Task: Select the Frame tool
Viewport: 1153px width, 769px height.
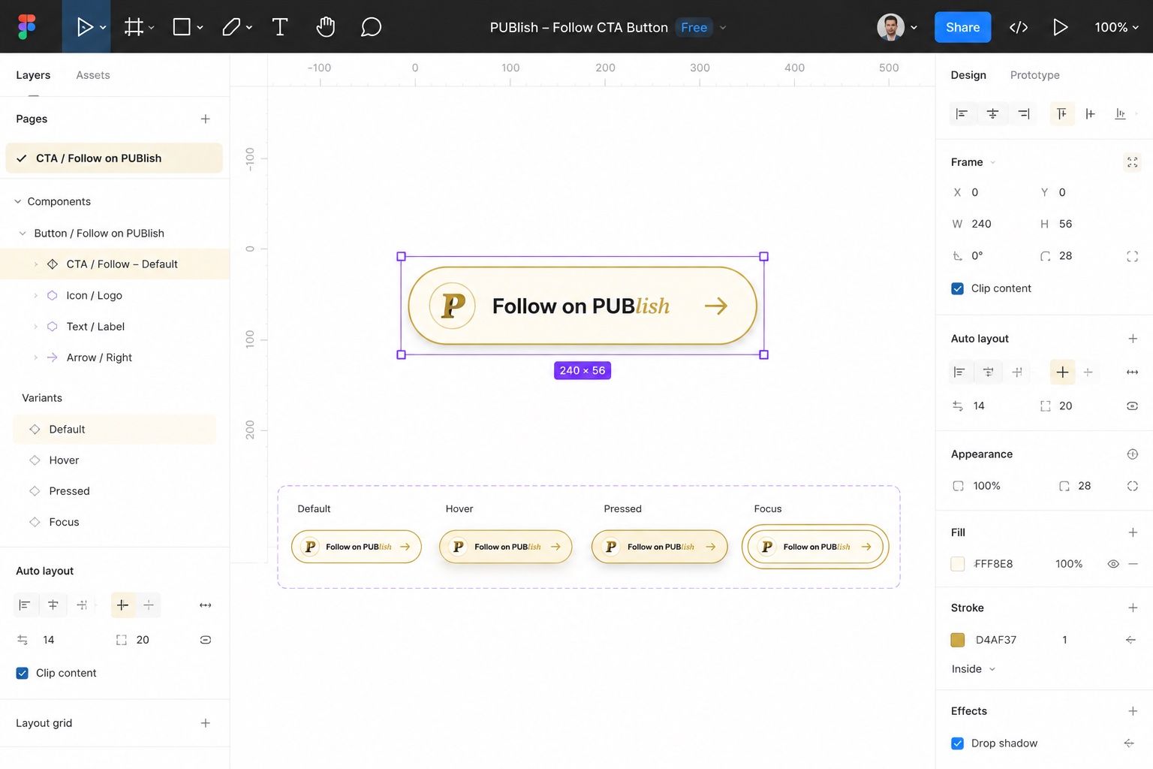Action: point(134,27)
